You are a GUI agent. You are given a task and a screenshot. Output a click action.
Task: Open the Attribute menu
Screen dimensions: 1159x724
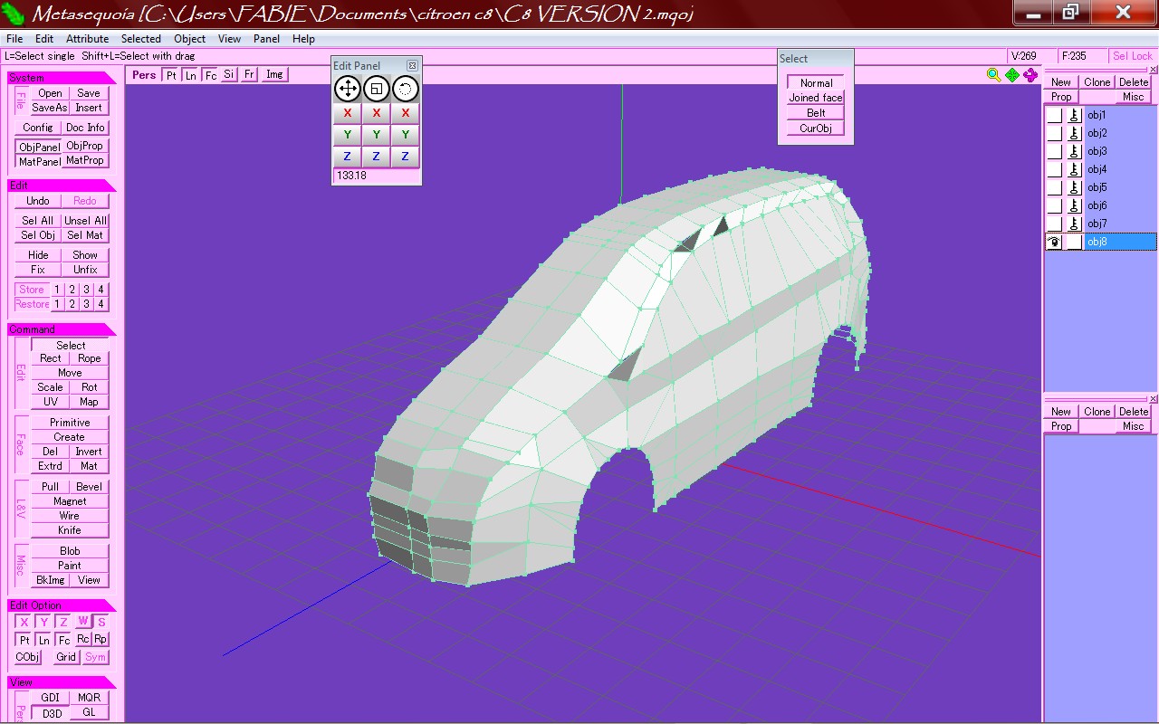pos(88,39)
